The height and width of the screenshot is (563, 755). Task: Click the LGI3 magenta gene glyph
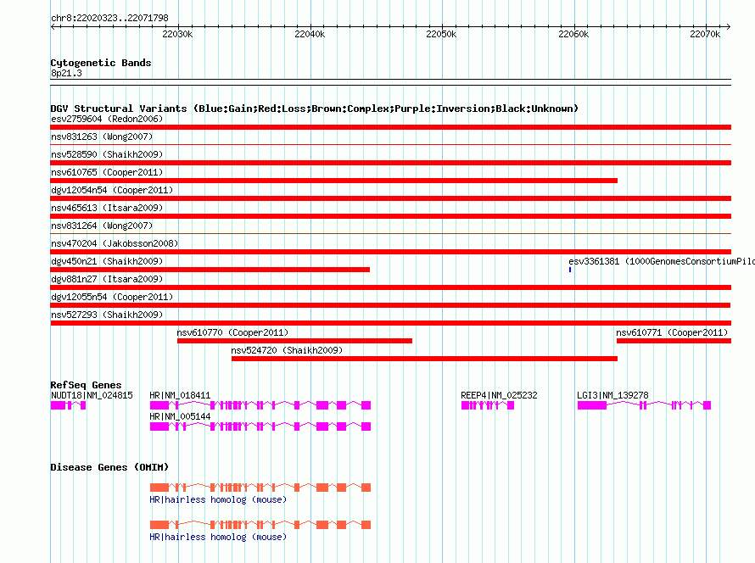[644, 405]
